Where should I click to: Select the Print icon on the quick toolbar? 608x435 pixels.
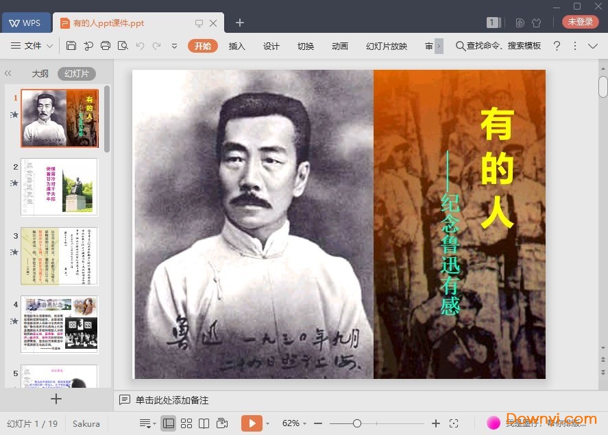coord(106,46)
